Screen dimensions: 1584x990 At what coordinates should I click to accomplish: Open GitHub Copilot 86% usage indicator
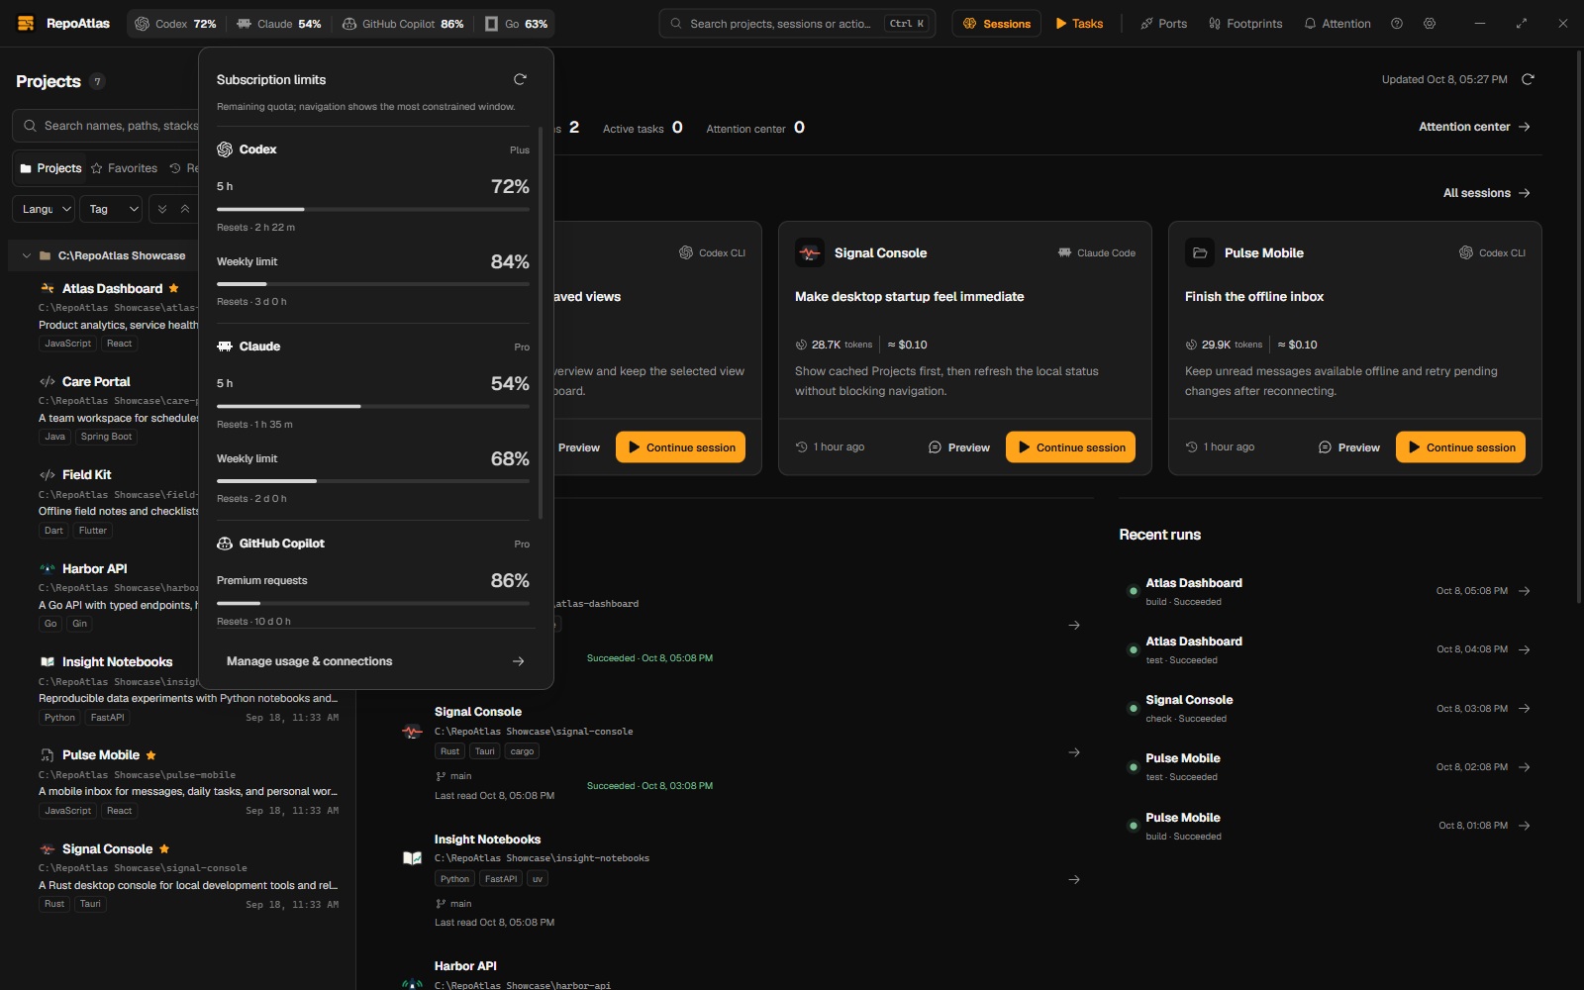click(403, 24)
